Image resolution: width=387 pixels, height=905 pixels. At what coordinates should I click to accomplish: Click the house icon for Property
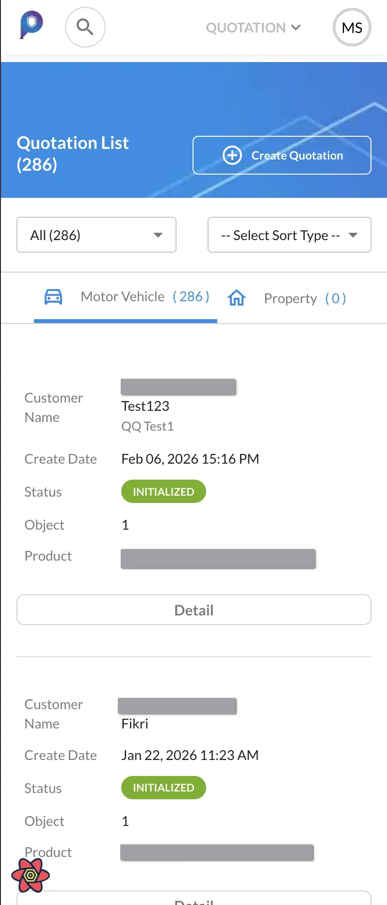[237, 298]
